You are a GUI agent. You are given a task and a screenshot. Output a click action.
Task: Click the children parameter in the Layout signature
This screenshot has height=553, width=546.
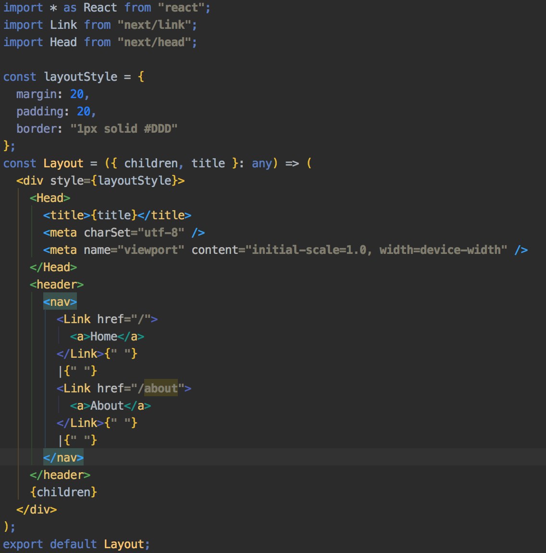151,163
